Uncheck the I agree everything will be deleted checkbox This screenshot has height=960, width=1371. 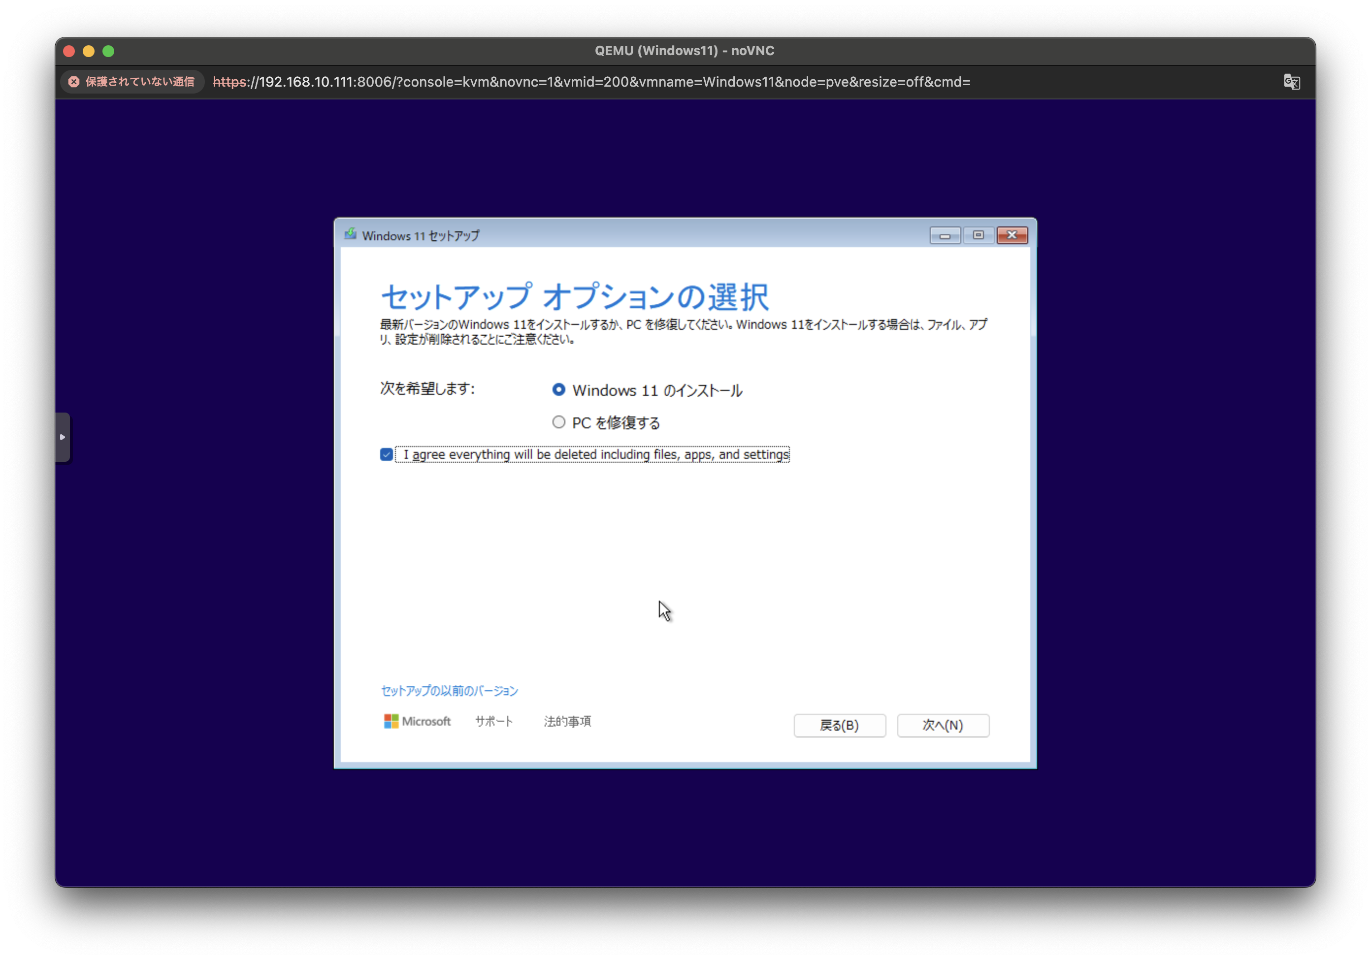tap(387, 454)
